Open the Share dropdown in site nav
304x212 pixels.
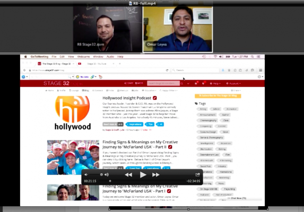(x=236, y=91)
